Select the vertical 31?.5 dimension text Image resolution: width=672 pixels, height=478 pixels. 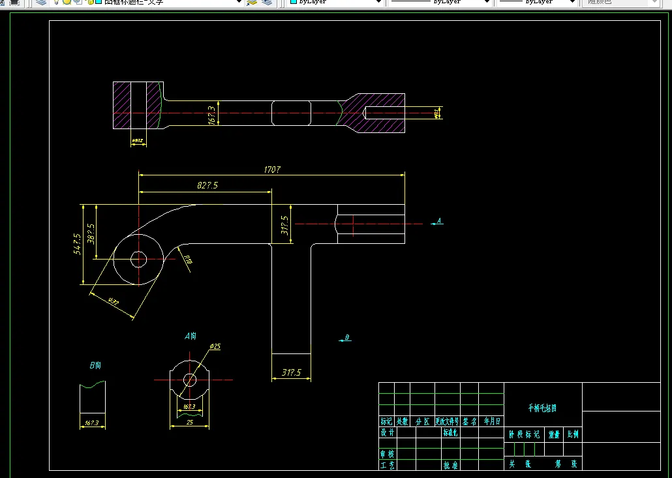point(285,225)
